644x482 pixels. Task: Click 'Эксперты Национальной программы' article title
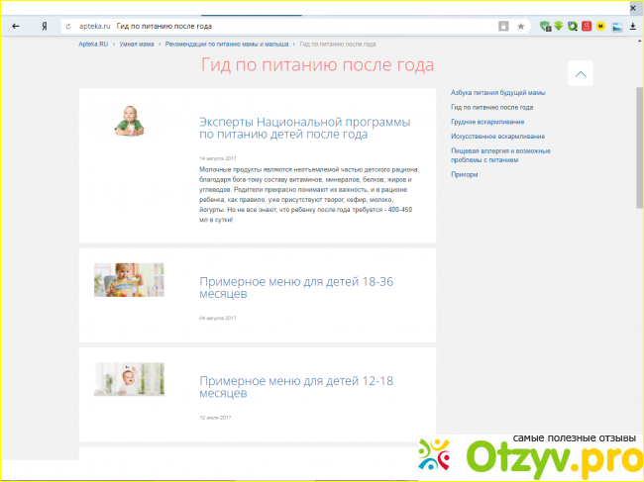tap(304, 127)
